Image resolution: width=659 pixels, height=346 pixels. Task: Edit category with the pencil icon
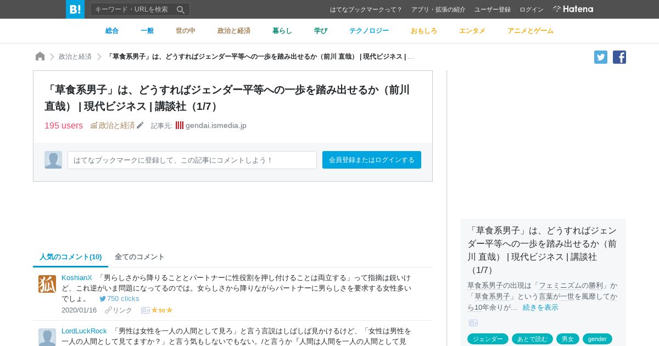[x=140, y=125]
